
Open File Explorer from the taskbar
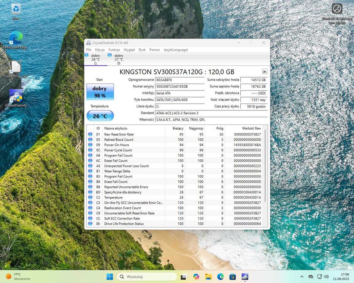(x=208, y=277)
